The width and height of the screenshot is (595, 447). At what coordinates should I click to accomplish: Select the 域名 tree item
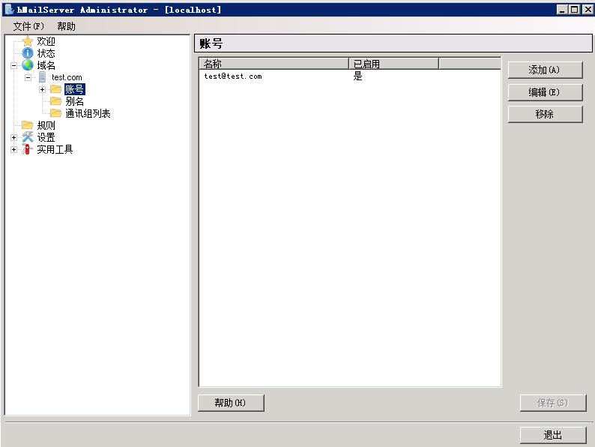(46, 65)
